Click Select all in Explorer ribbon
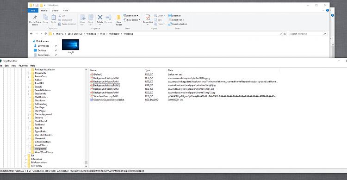The width and height of the screenshot is (347, 180). (x=174, y=16)
